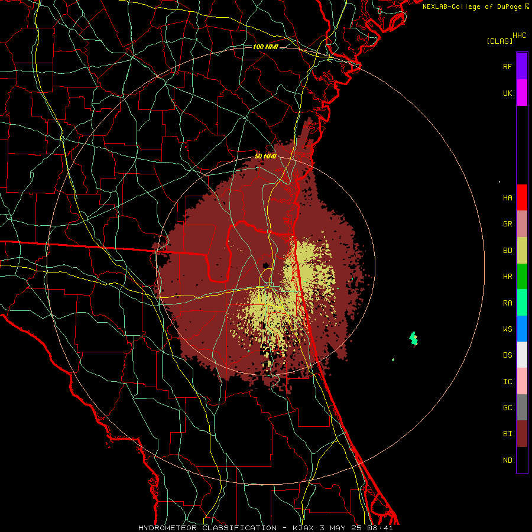Select the light pink IC legend swatch
The image size is (532, 532).
click(x=522, y=381)
